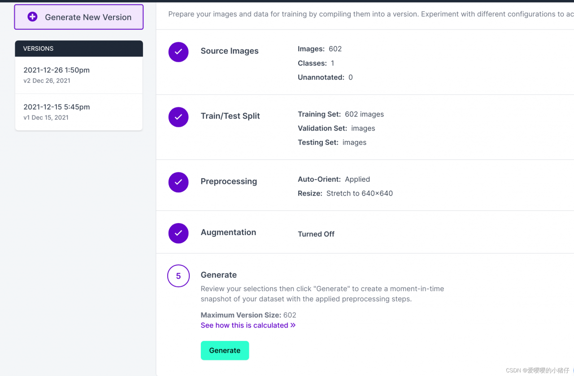Click the Train/Test Split checkmark icon
This screenshot has width=574, height=376.
click(178, 117)
